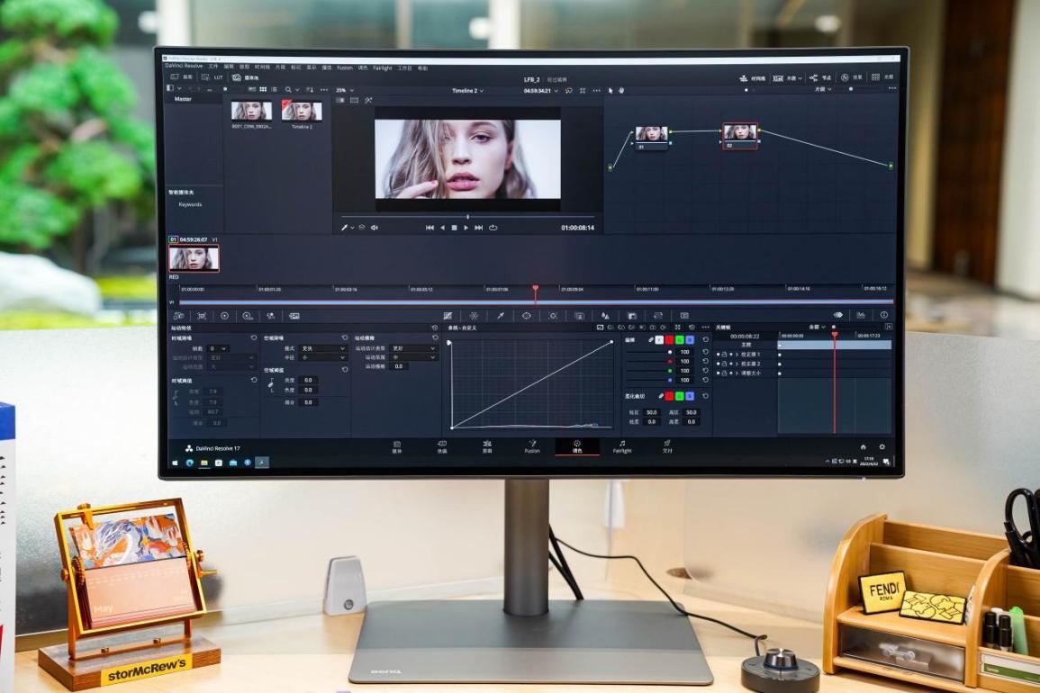Select node 02 in the node graph
The image size is (1040, 693).
739,136
